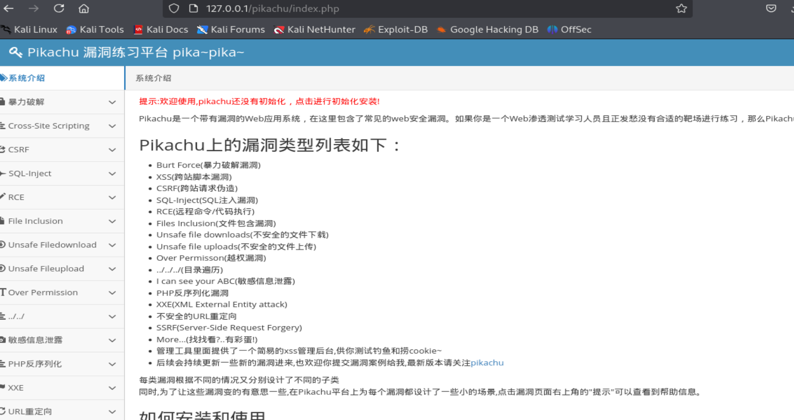
Task: Open the OffSec bookmark
Action: (x=569, y=30)
